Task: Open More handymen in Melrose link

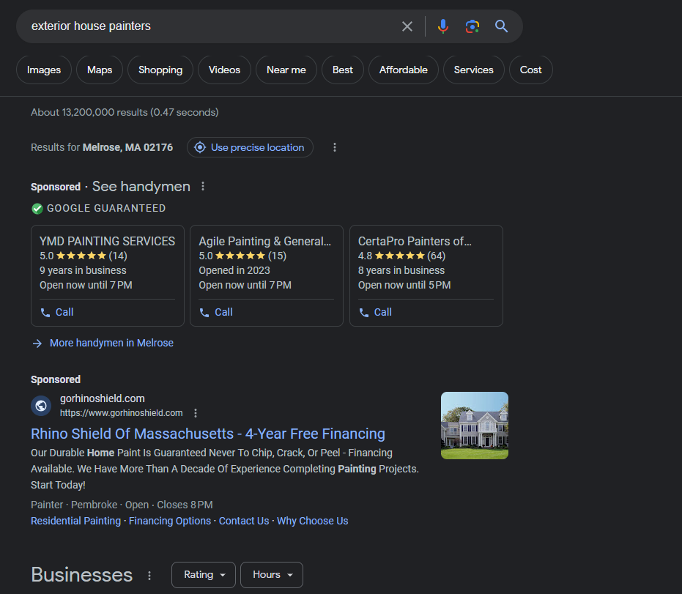Action: point(112,343)
